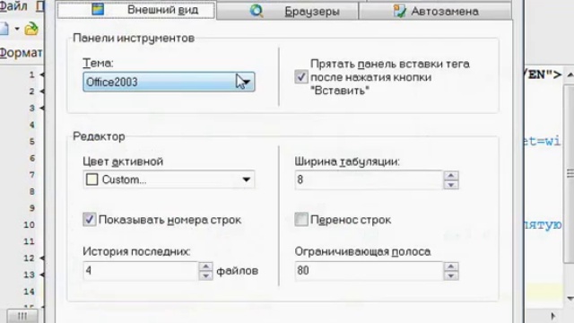Click the editor vertical scrollbar down arrow

570,299
